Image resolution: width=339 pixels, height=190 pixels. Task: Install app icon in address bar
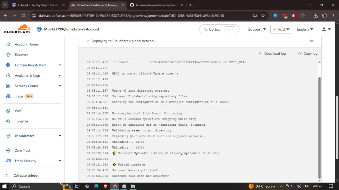point(255,16)
